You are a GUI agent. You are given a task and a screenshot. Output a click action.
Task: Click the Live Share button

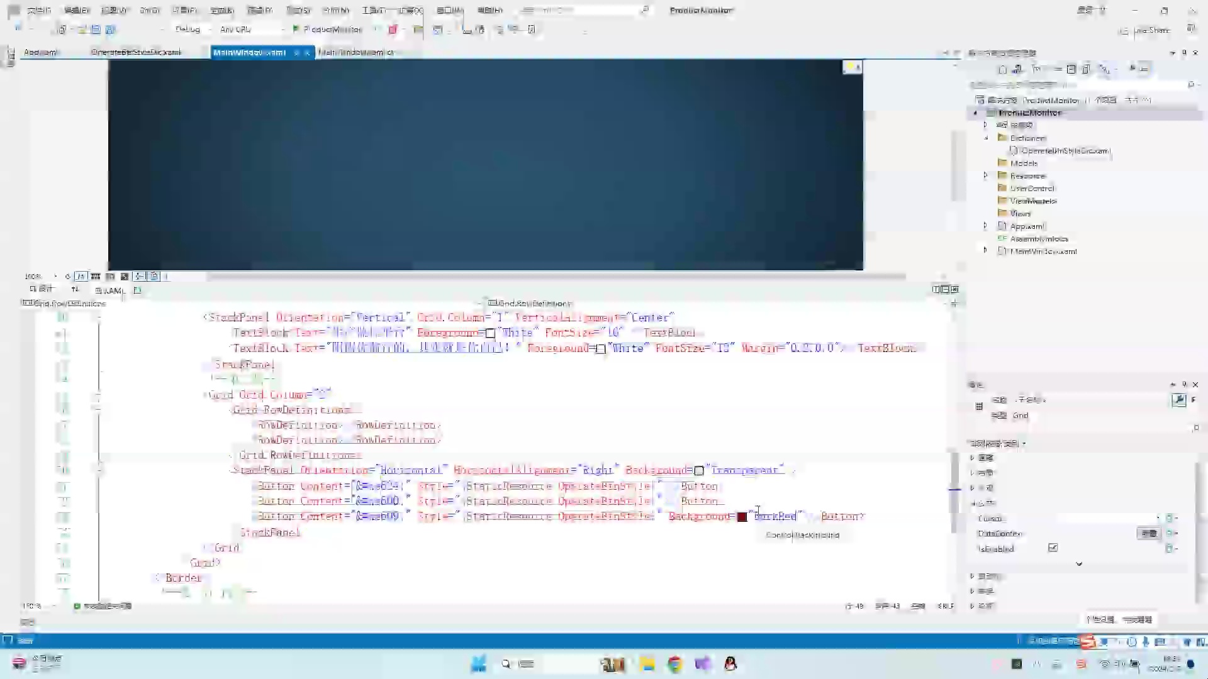[x=1146, y=30]
